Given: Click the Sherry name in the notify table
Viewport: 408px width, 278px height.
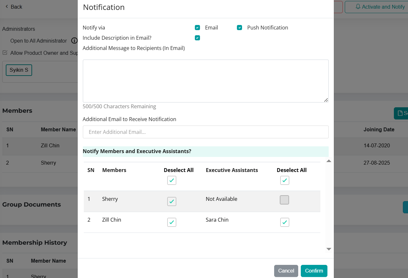Looking at the screenshot, I should point(110,199).
